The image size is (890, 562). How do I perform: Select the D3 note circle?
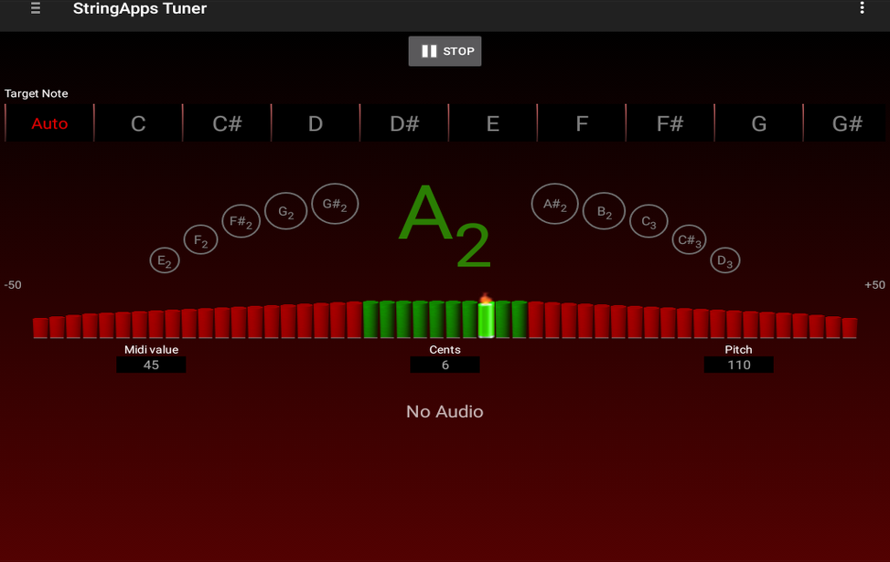coord(724,260)
